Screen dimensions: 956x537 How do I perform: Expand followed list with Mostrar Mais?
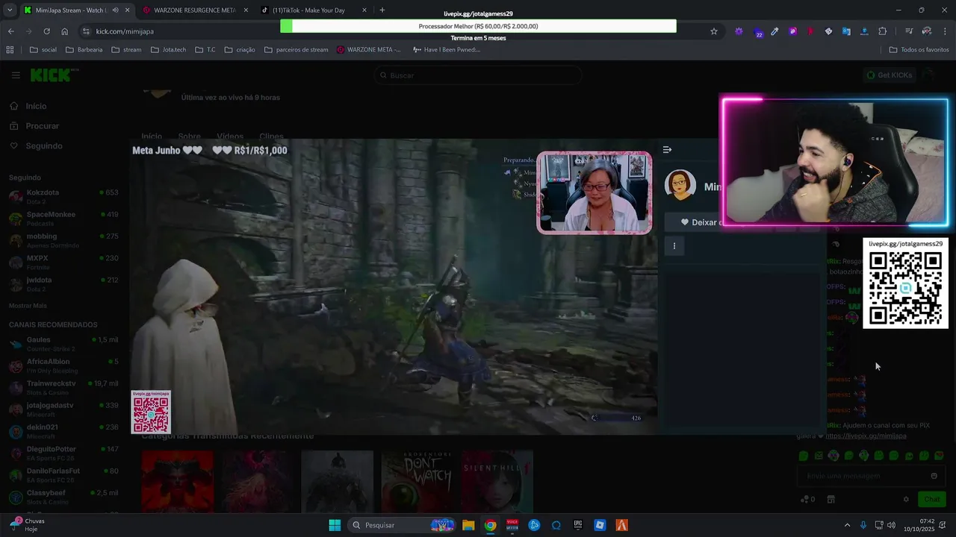(x=28, y=306)
